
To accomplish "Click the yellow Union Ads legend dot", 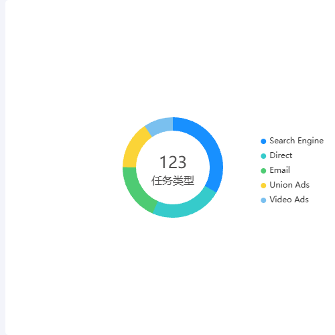I will point(263,186).
